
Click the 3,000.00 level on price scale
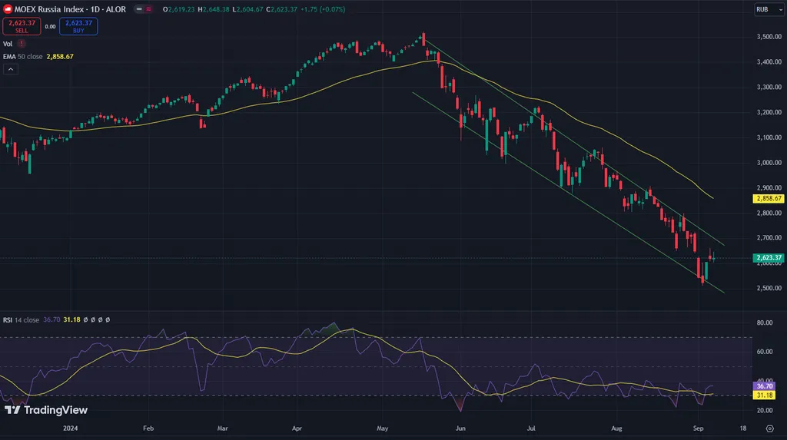point(768,163)
